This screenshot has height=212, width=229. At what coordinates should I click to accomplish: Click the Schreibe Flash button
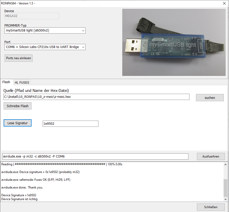click(x=18, y=106)
